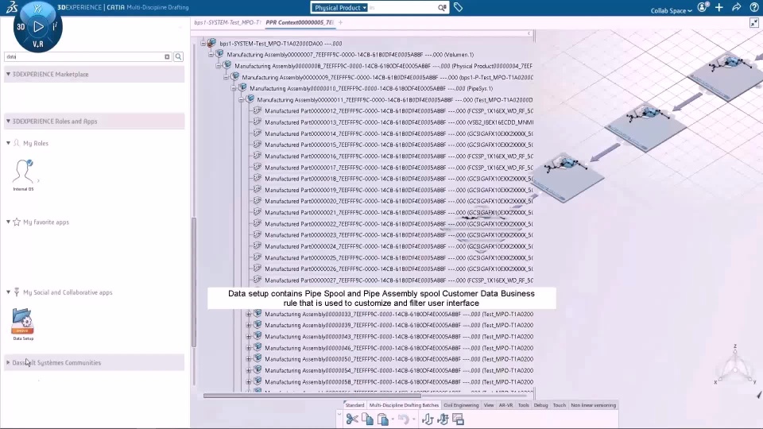
Task: Open Non linear versioning tab
Action: [x=593, y=405]
